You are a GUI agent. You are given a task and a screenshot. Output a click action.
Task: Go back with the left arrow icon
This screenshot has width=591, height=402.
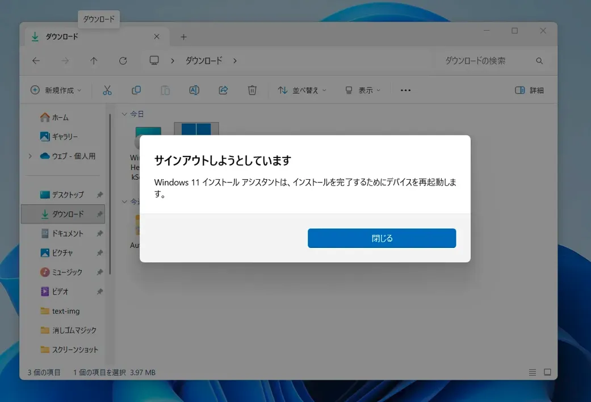pyautogui.click(x=36, y=61)
